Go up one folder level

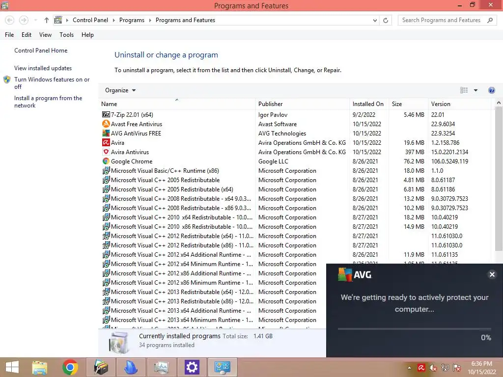tap(47, 20)
